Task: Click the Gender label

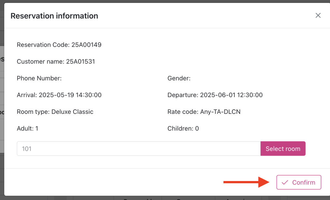Action: 179,78
